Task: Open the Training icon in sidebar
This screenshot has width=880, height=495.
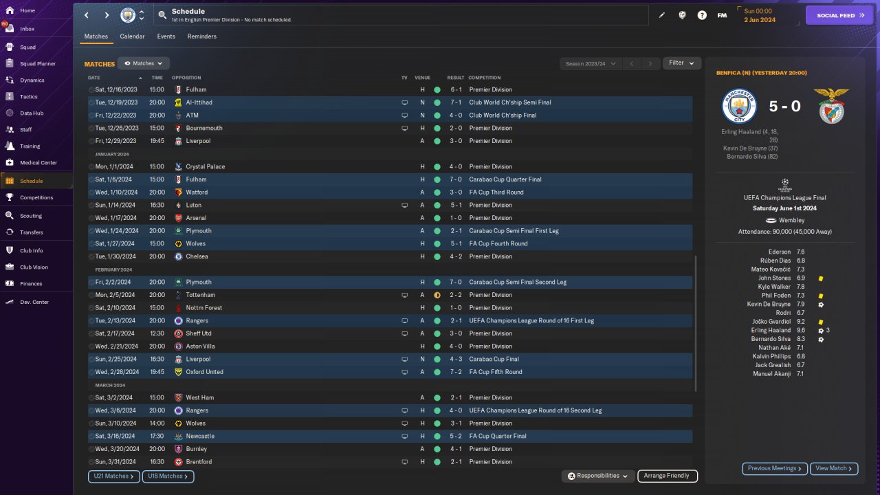Action: [10, 146]
